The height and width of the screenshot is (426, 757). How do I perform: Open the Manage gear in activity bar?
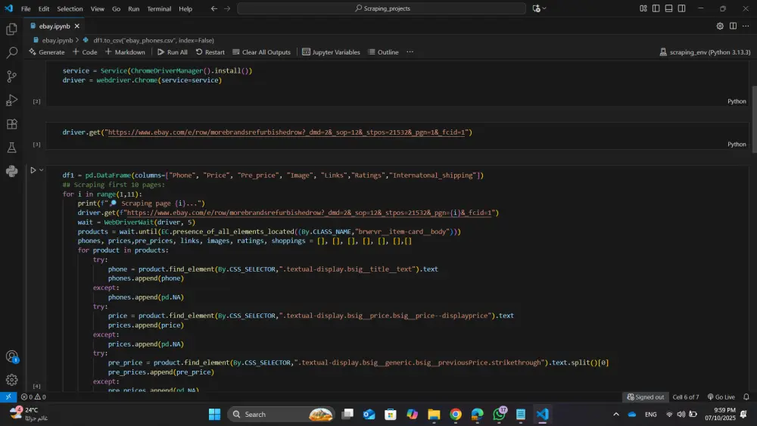coord(11,380)
